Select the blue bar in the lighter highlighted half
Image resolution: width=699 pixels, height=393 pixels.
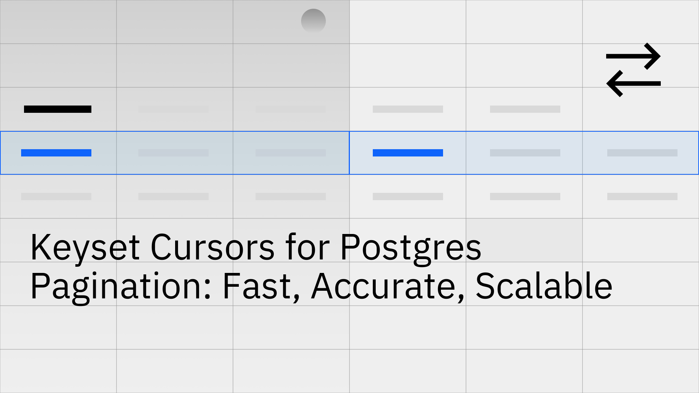click(x=408, y=153)
